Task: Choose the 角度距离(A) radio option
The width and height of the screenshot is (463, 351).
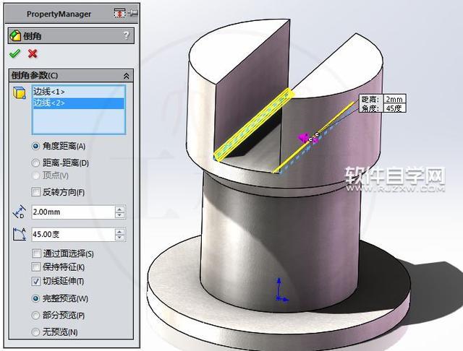Action: (x=35, y=146)
